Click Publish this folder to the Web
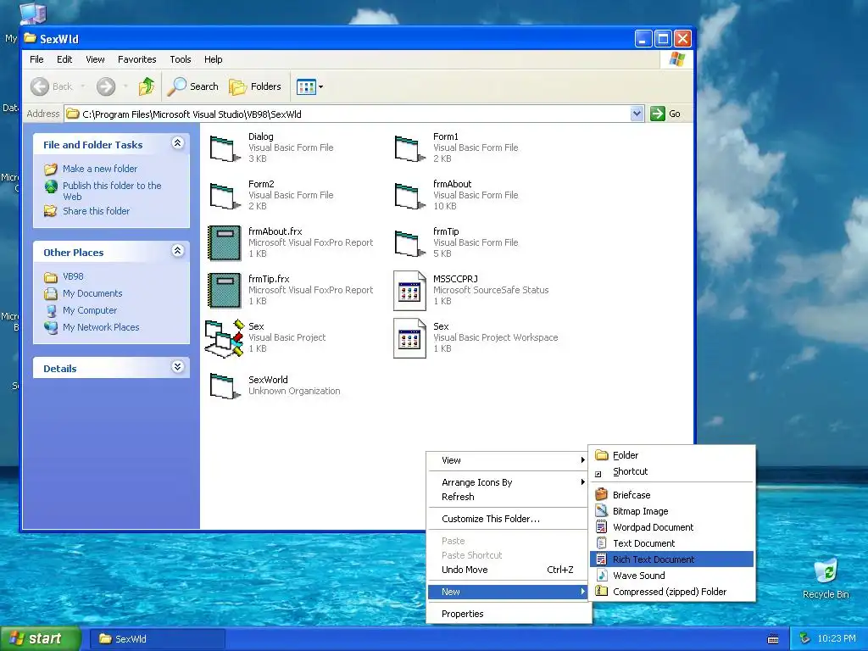Viewport: 868px width, 651px height. (112, 191)
